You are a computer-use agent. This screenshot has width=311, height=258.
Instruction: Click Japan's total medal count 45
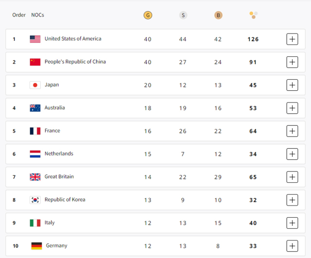(x=253, y=86)
